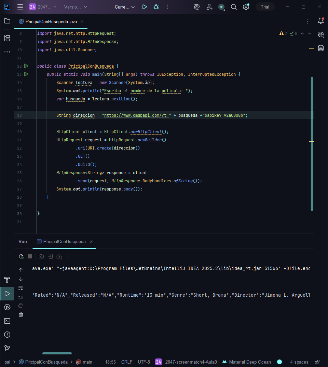The image size is (328, 367).
Task: Click the Trial license button
Action: coord(265,7)
